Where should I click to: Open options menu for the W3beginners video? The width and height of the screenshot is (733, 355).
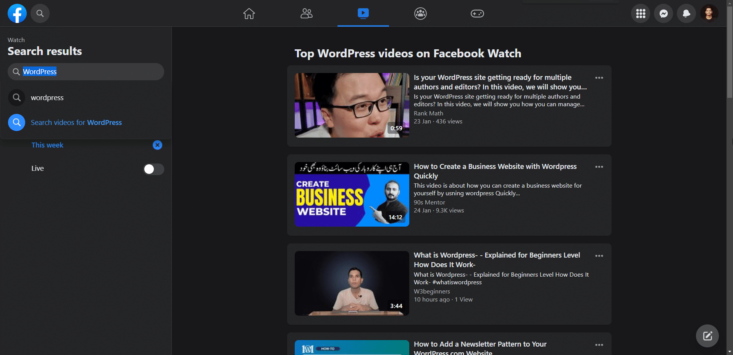599,255
